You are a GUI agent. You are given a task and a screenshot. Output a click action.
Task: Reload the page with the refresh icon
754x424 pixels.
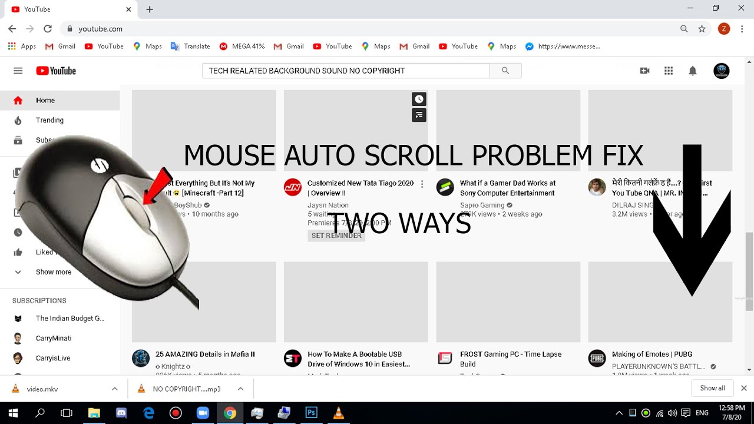[x=48, y=29]
